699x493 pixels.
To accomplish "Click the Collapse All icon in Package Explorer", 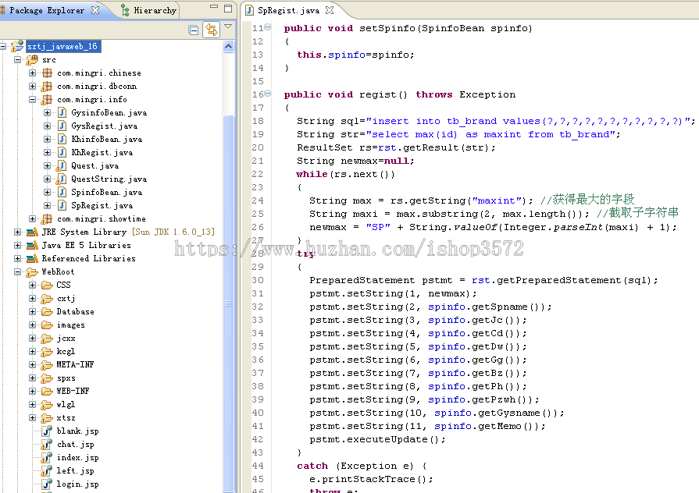I will 194,30.
